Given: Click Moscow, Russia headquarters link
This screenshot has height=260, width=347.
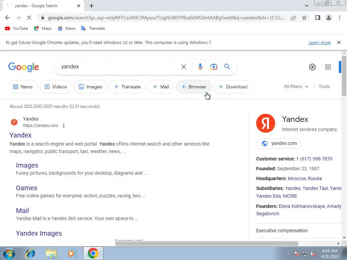Looking at the screenshot, I should (305, 178).
